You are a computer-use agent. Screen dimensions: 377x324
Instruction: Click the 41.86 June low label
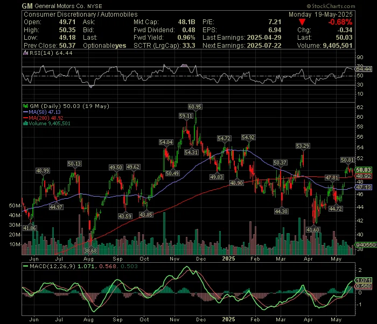point(30,228)
